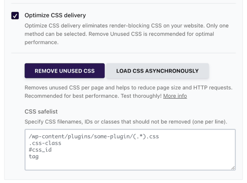The height and width of the screenshot is (183, 247).
Task: Select the Remove Unused CSS method
Action: [x=65, y=71]
